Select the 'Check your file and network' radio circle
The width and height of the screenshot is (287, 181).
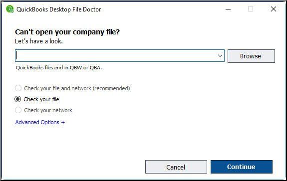point(18,88)
